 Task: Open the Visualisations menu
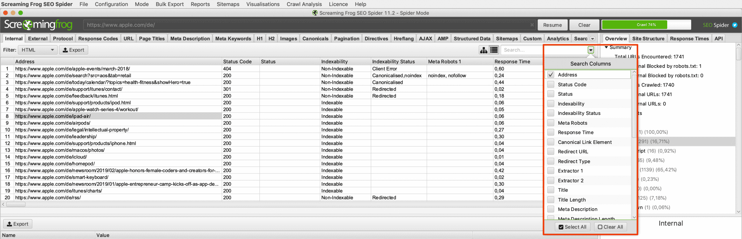(263, 4)
